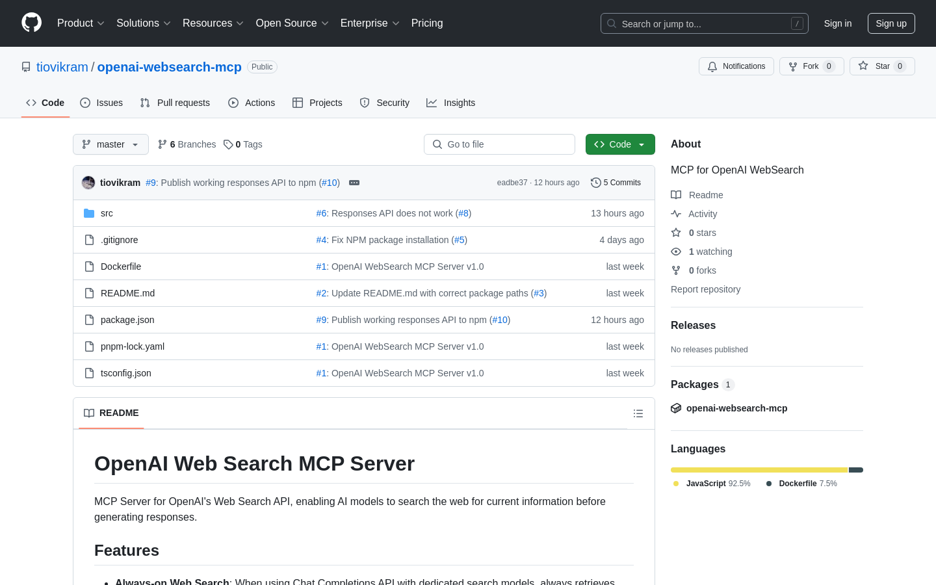The image size is (936, 585).
Task: Open the green Code dropdown button
Action: pyautogui.click(x=620, y=144)
